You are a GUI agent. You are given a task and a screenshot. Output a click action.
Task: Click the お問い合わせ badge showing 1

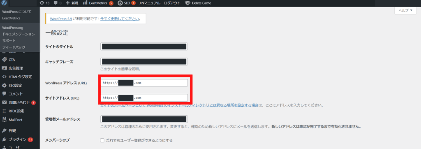pyautogui.click(x=33, y=102)
